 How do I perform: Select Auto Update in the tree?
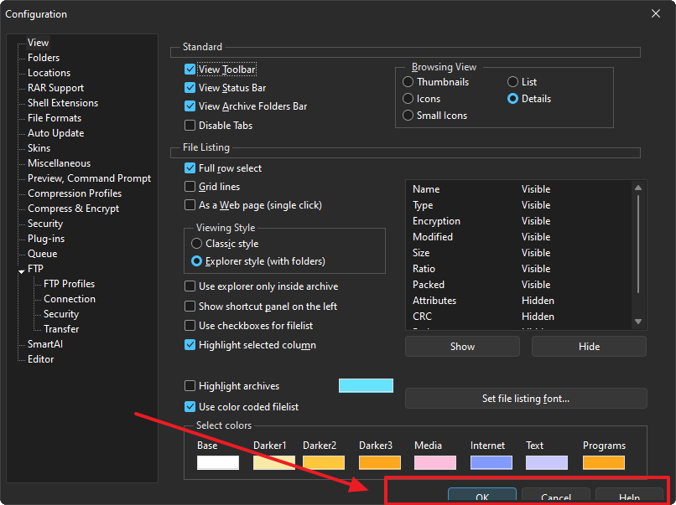pos(55,133)
